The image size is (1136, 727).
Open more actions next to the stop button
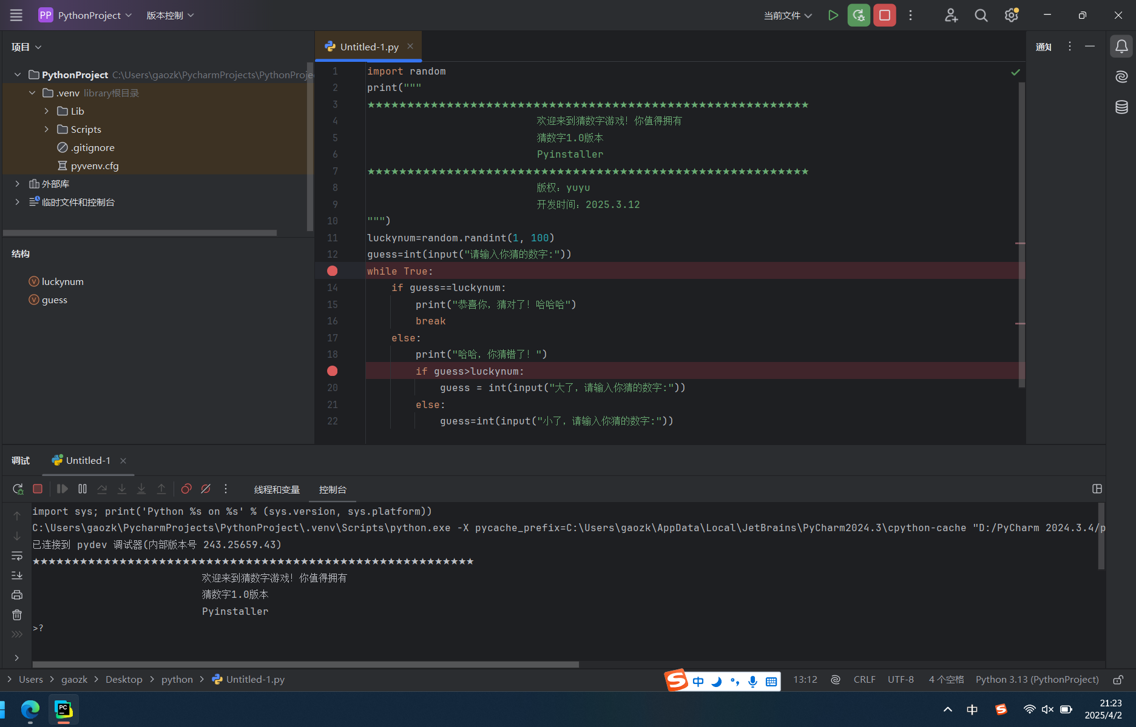point(910,15)
